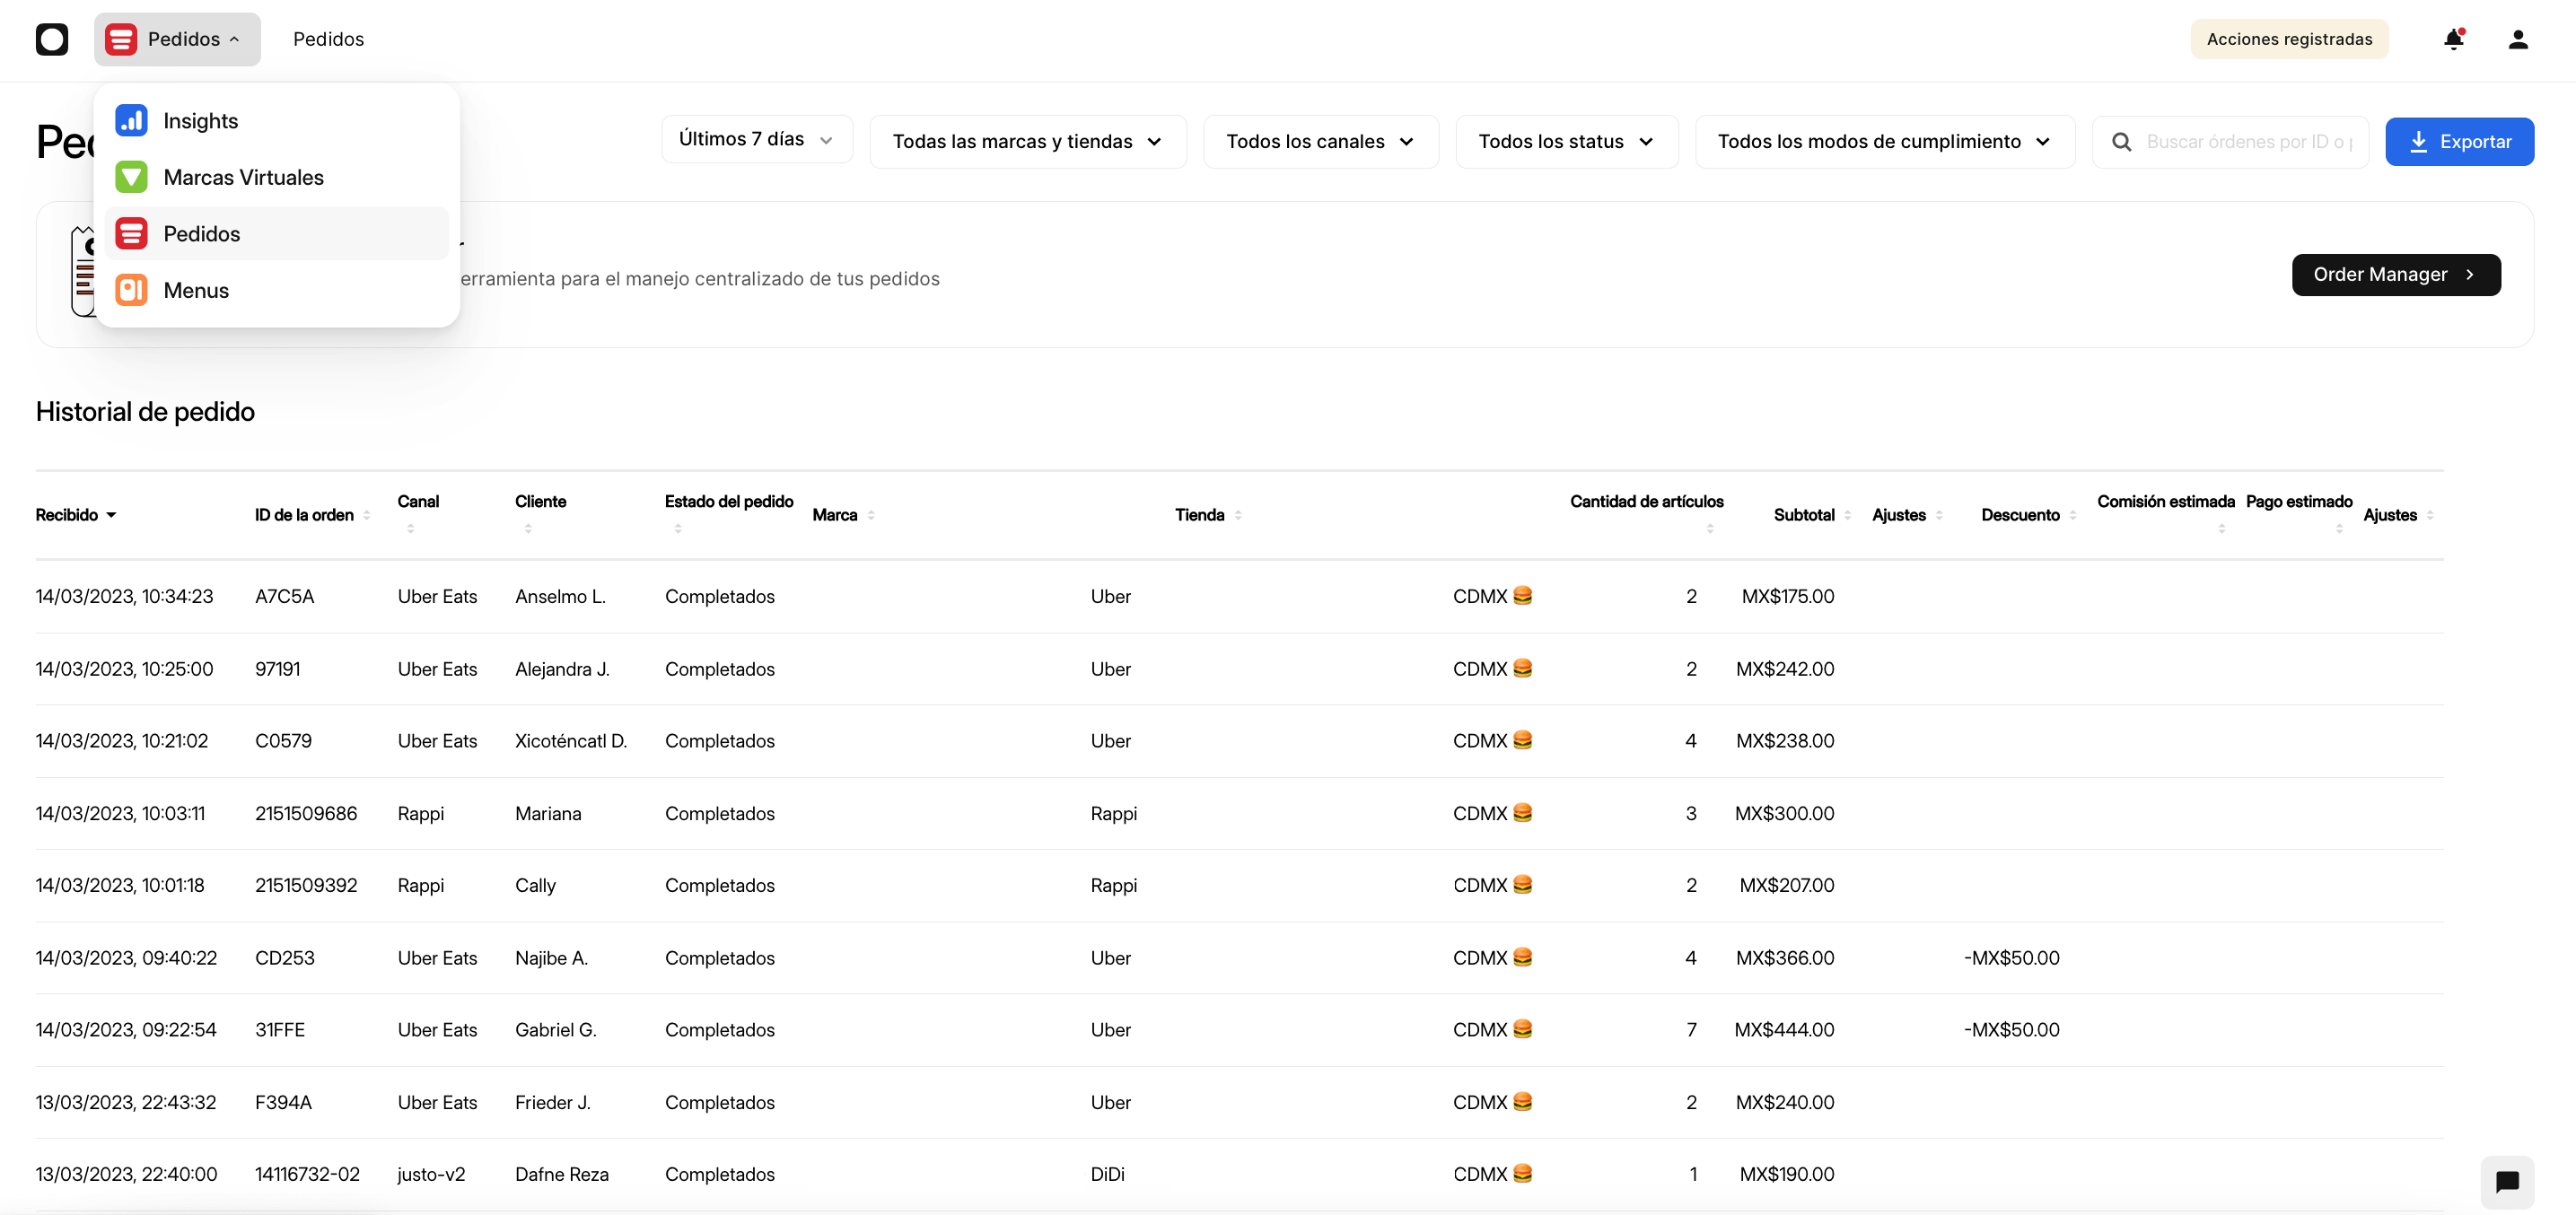The height and width of the screenshot is (1215, 2576).
Task: Open the Últimos 7 días date filter
Action: 756,139
